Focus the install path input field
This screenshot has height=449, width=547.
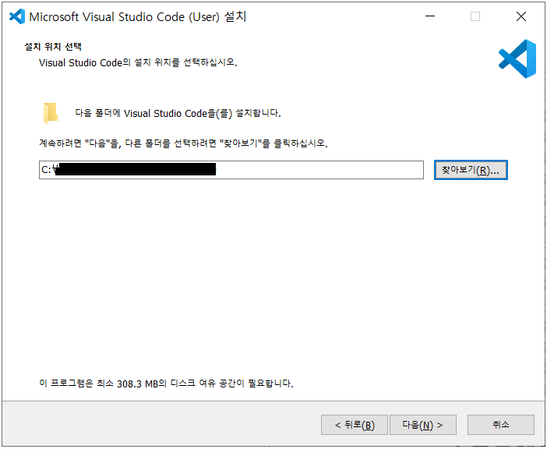[x=231, y=170]
